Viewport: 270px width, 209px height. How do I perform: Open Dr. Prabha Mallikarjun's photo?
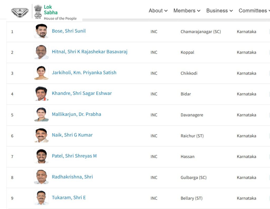41,114
